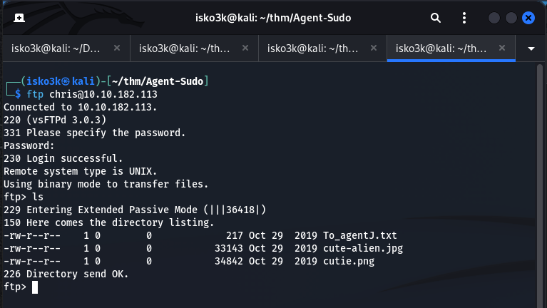This screenshot has width=547, height=308.
Task: Switch to the third terminal tab
Action: (315, 48)
